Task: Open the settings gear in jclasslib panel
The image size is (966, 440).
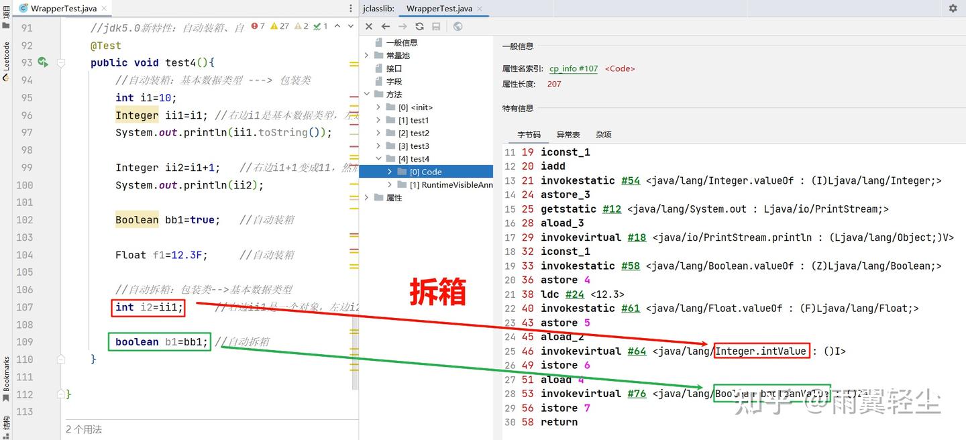Action: click(953, 7)
